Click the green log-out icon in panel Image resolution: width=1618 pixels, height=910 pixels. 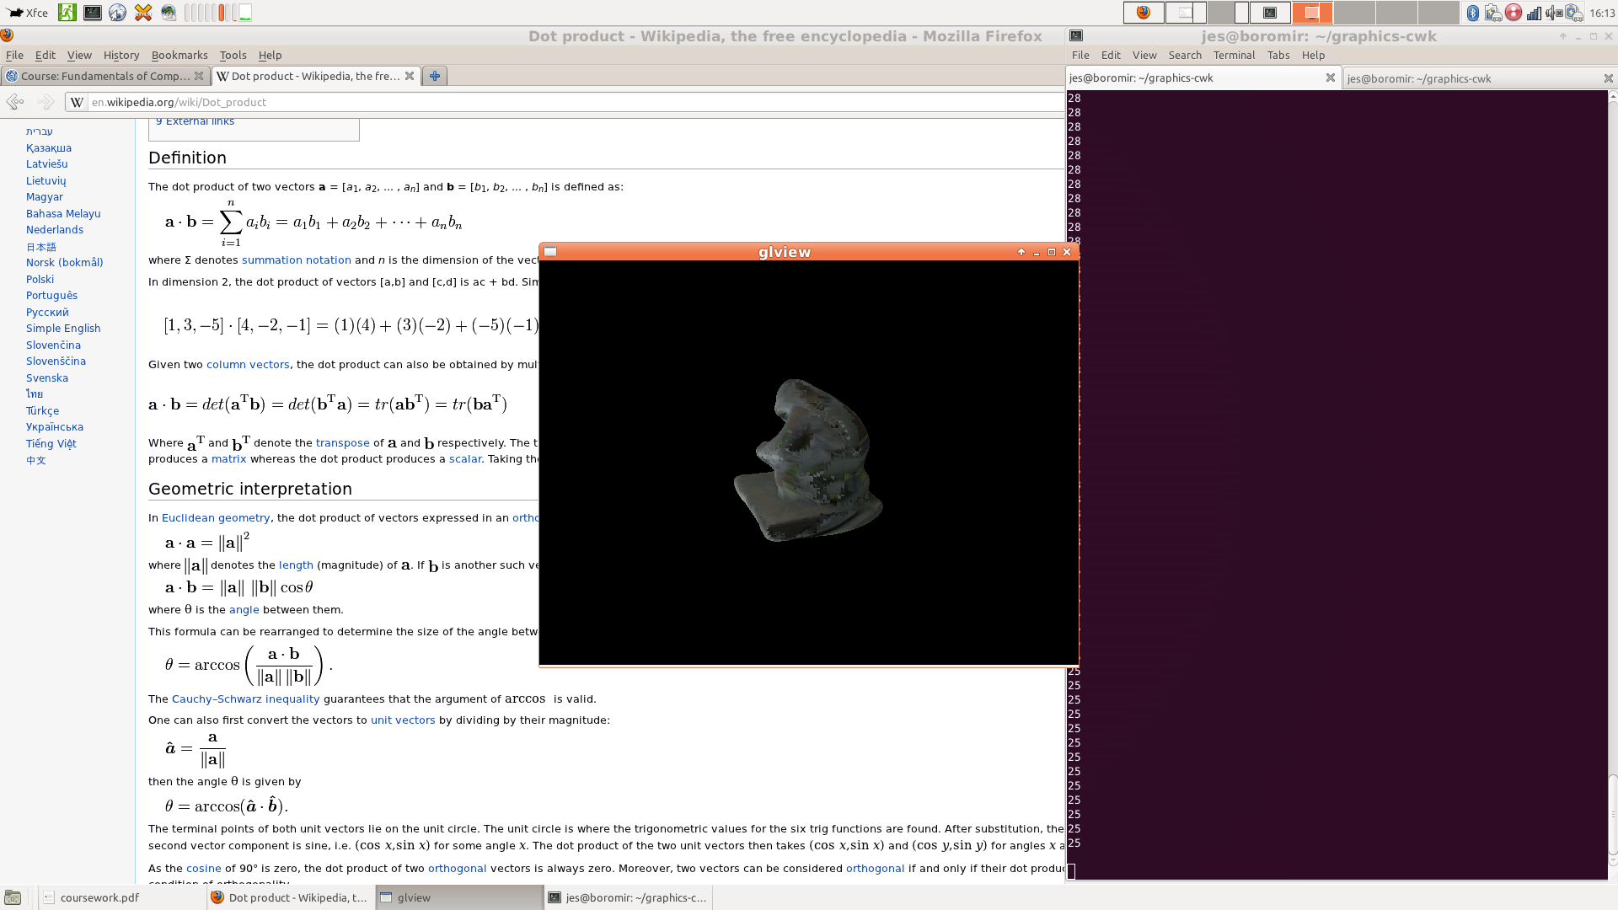coord(67,13)
